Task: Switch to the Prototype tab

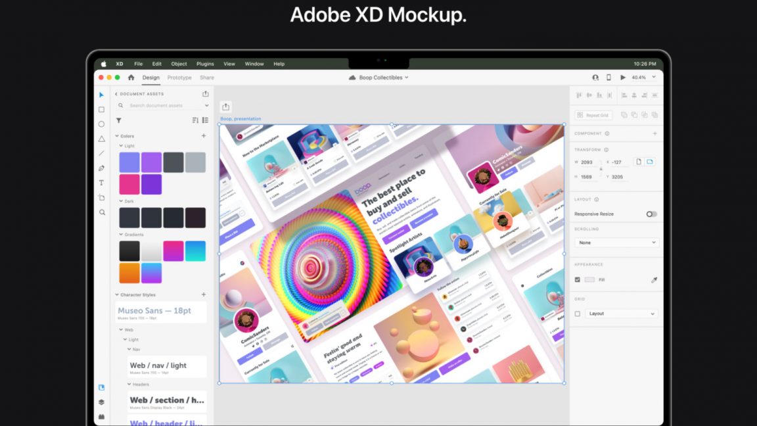Action: coord(179,77)
